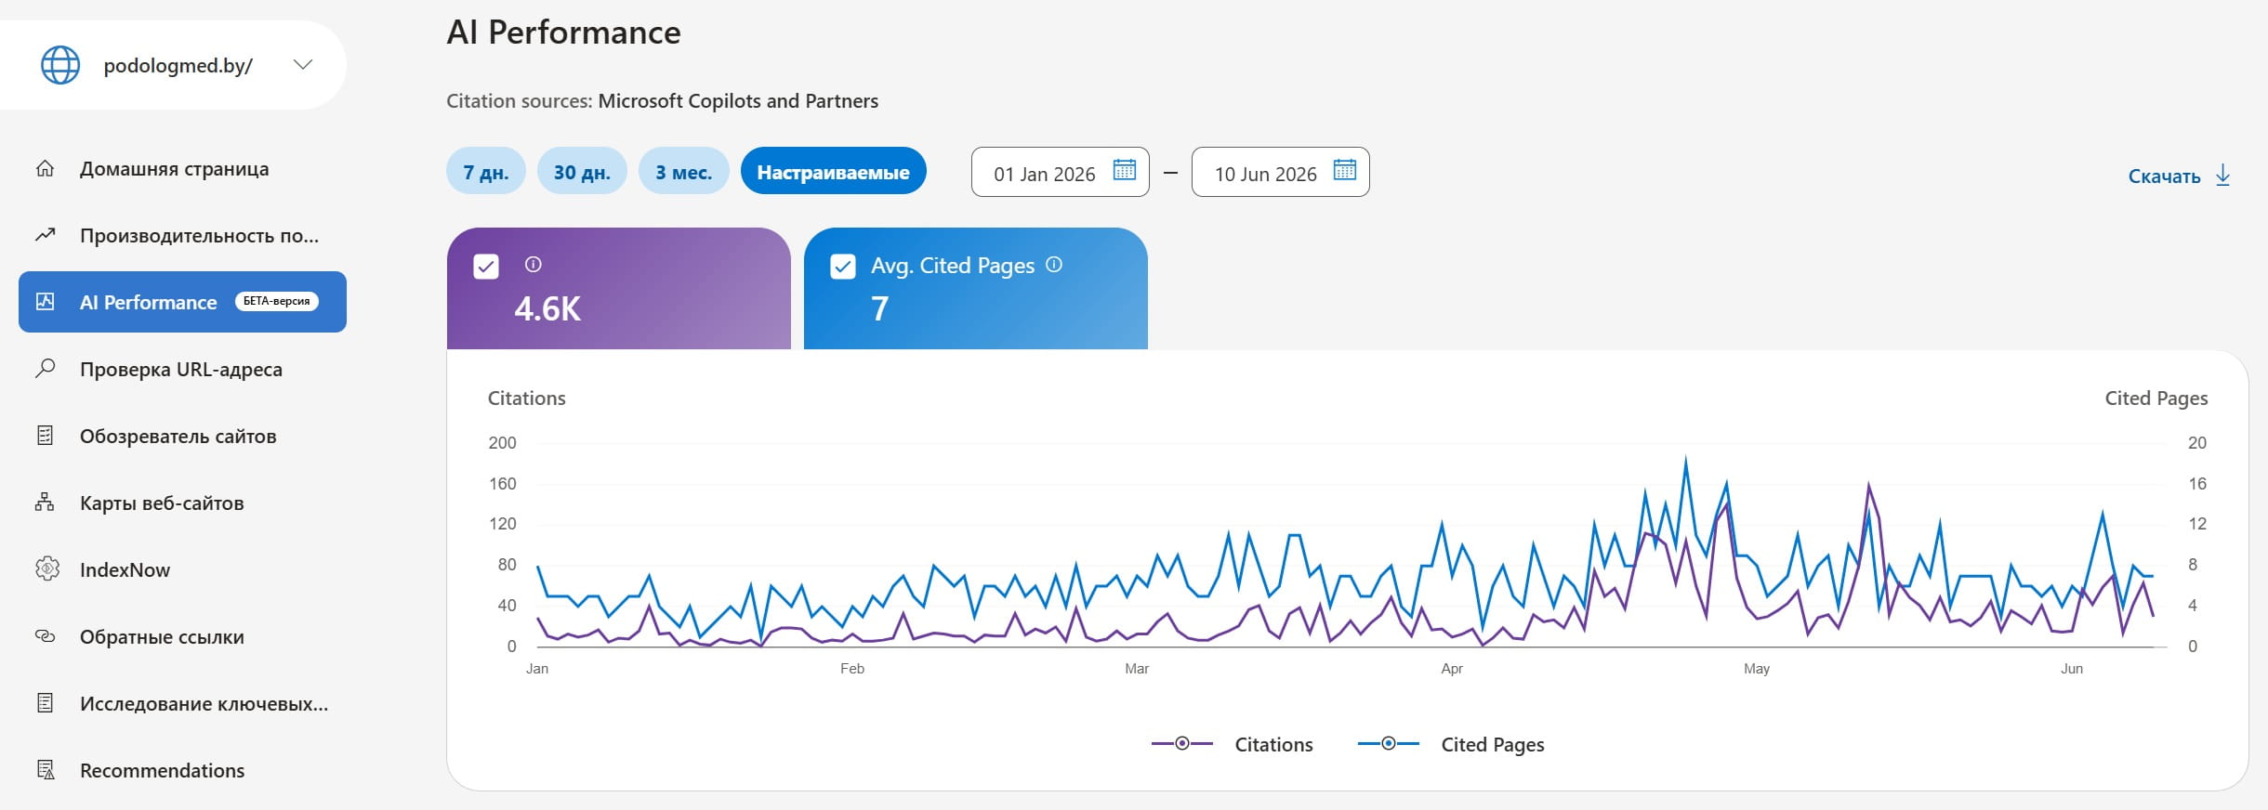Open calendar icon for start date

point(1125,171)
